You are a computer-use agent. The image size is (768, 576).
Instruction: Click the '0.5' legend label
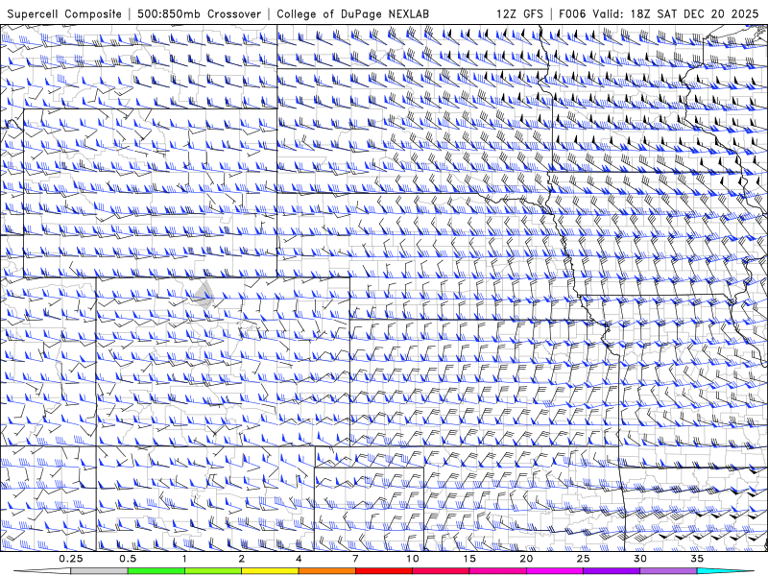[128, 559]
